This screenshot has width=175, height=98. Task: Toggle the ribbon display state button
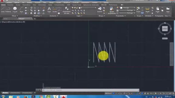(122, 5)
